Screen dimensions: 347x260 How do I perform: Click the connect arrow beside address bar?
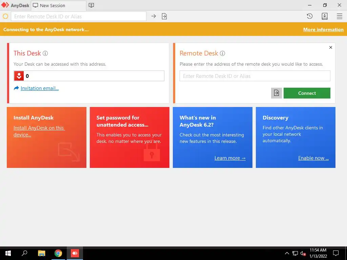(154, 16)
